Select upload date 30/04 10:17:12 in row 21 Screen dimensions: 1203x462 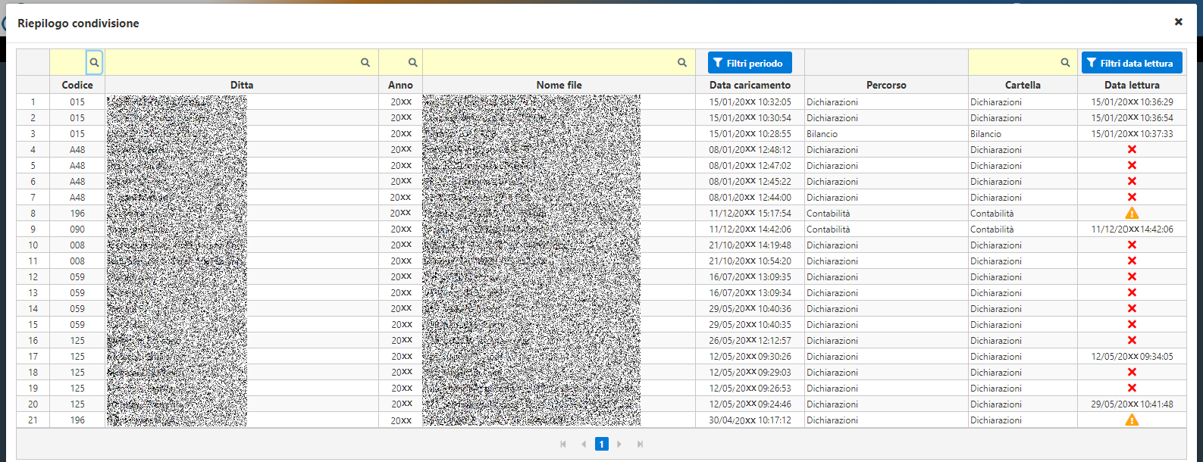pos(750,420)
